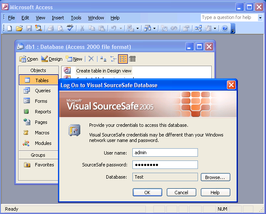Switch to Small Icons view
Image resolution: width=266 pixels, height=214 pixels.
click(113, 59)
